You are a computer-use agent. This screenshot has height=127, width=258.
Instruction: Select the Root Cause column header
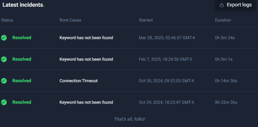[x=70, y=20]
